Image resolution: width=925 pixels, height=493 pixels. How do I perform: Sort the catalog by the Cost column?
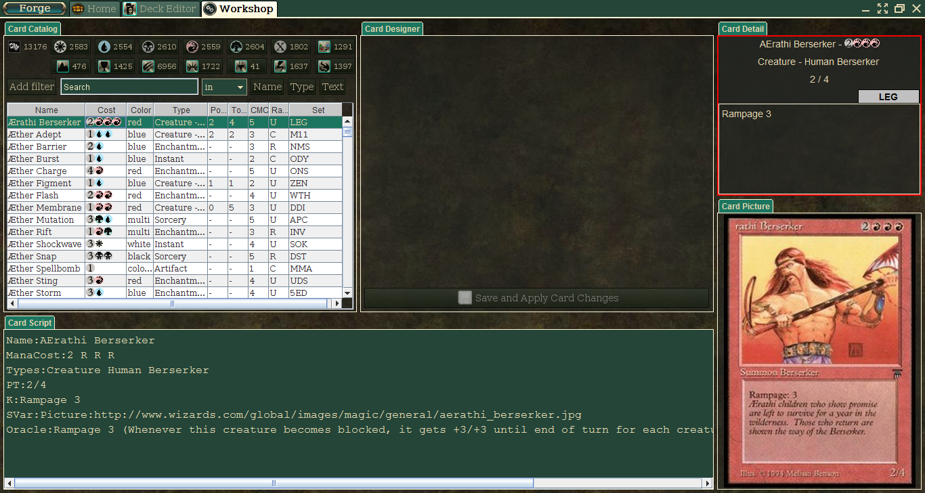[x=106, y=110]
